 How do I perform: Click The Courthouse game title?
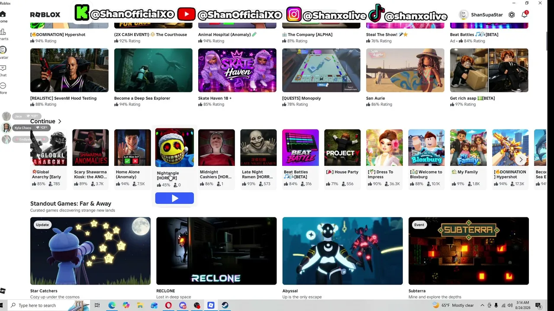151,35
